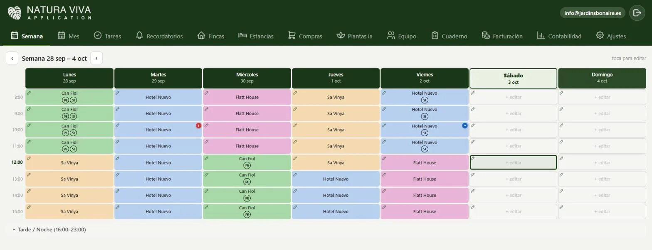Advance to the next week

(96, 58)
